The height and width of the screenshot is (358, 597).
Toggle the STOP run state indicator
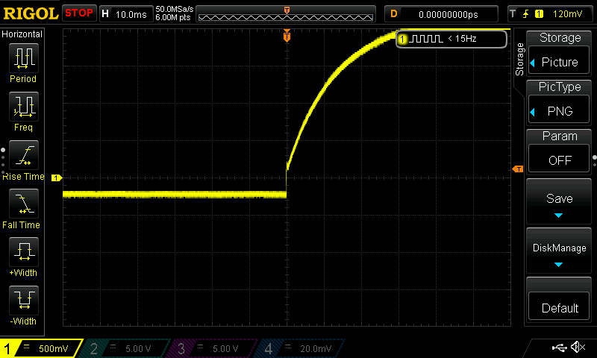pos(79,13)
